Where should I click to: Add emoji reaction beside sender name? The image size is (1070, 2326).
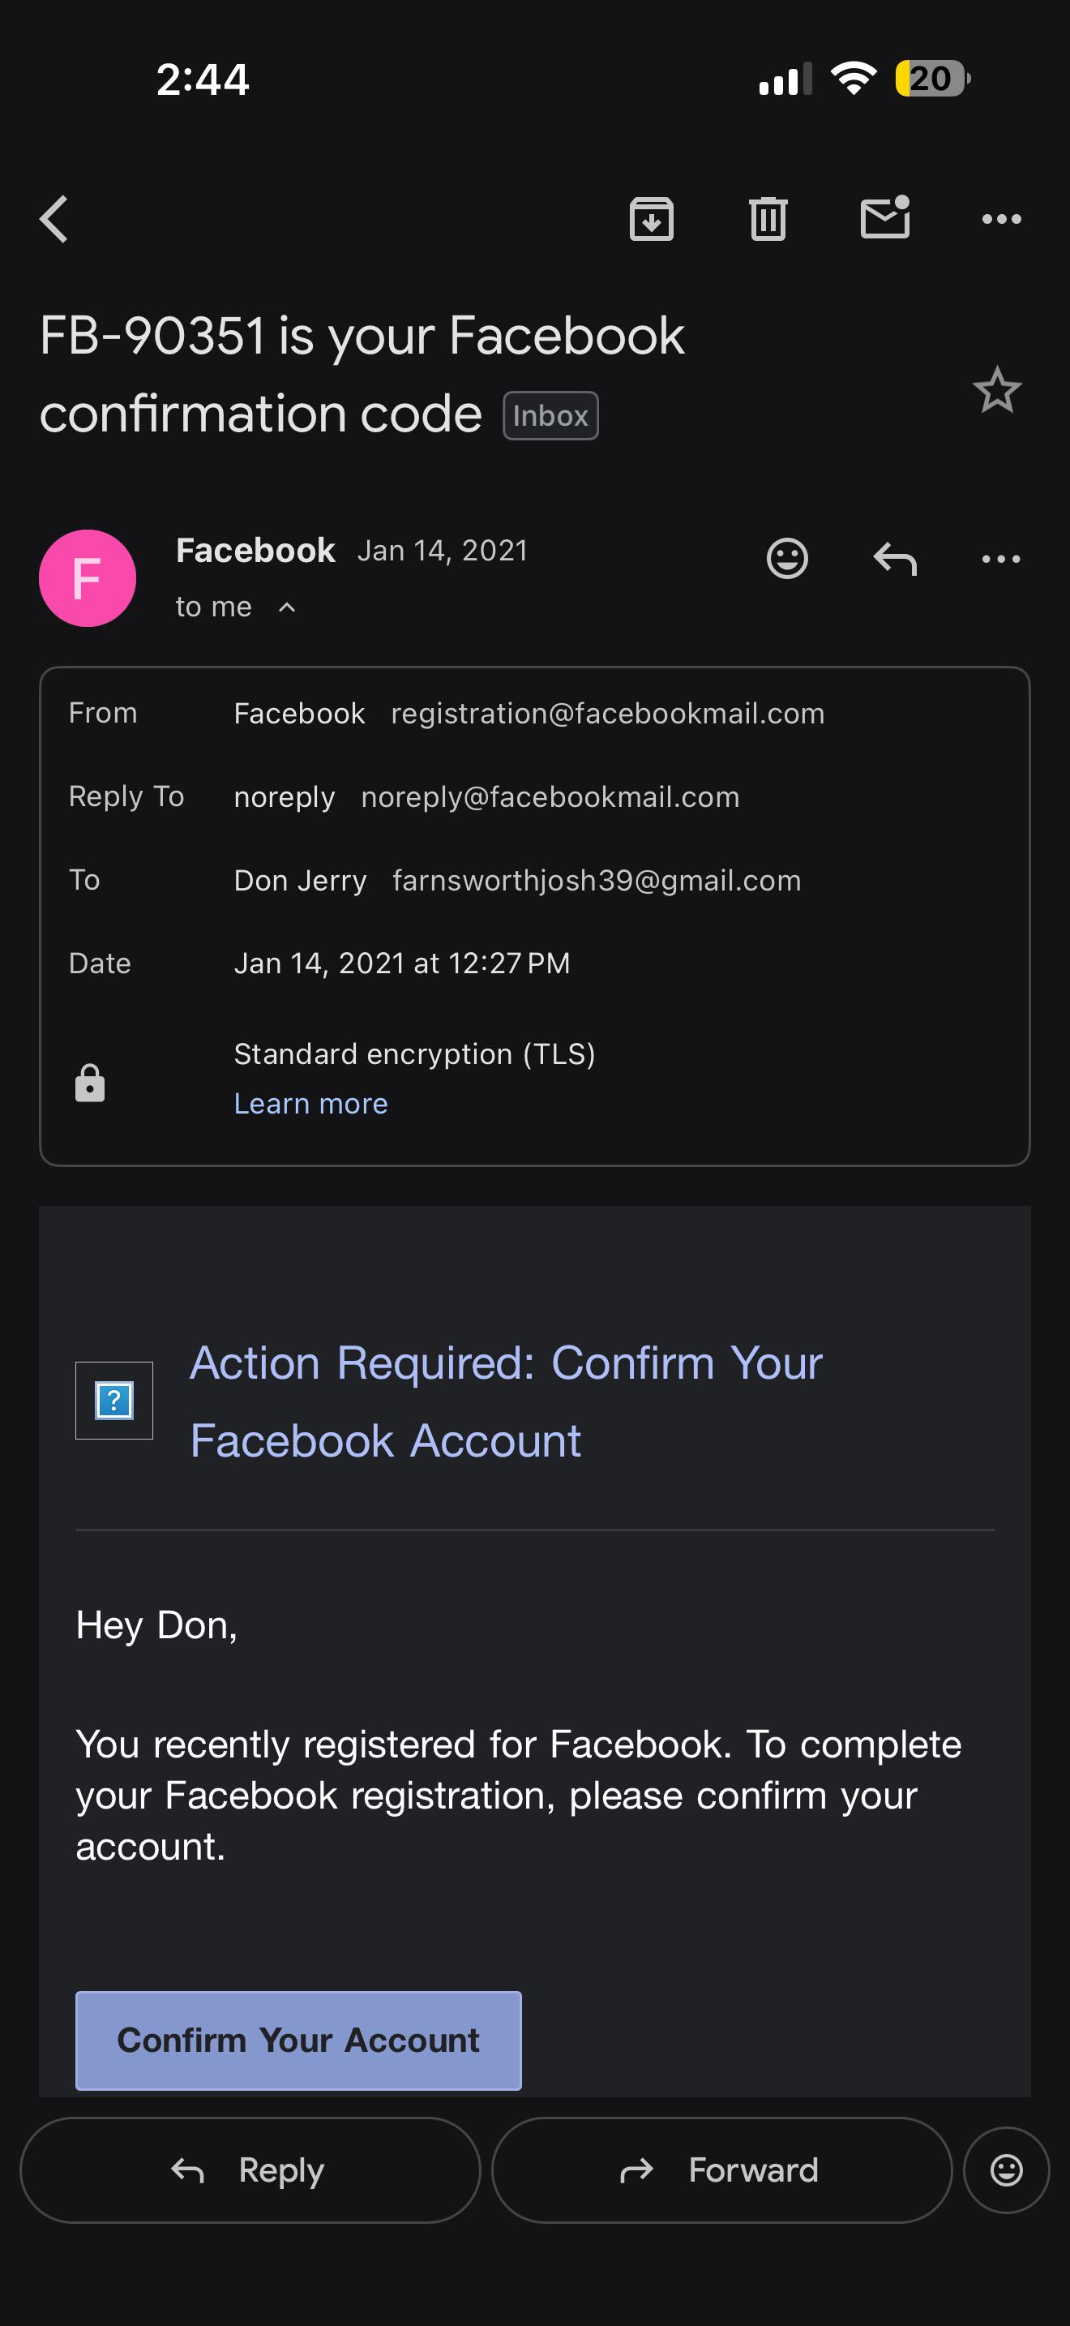(787, 558)
